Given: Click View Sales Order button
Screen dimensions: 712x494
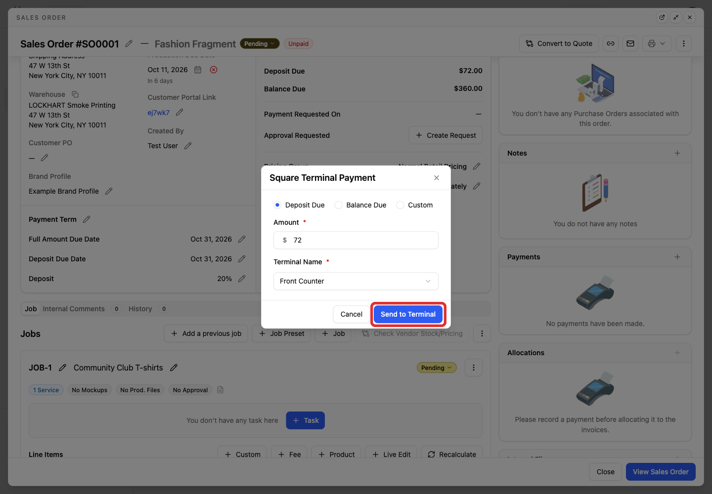Looking at the screenshot, I should (661, 472).
